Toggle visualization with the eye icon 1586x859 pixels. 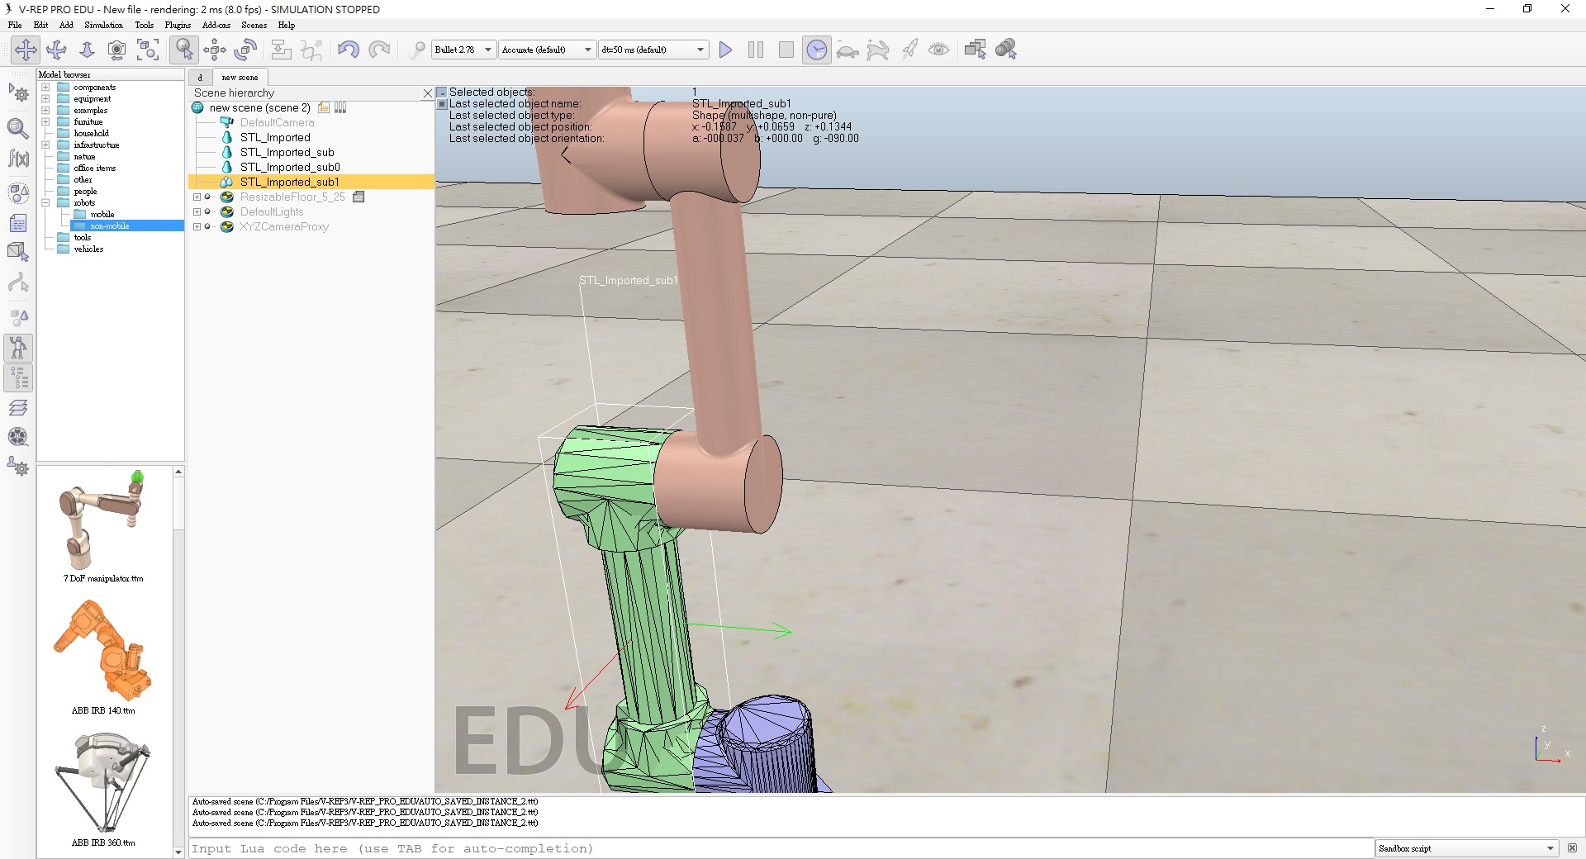(x=938, y=50)
